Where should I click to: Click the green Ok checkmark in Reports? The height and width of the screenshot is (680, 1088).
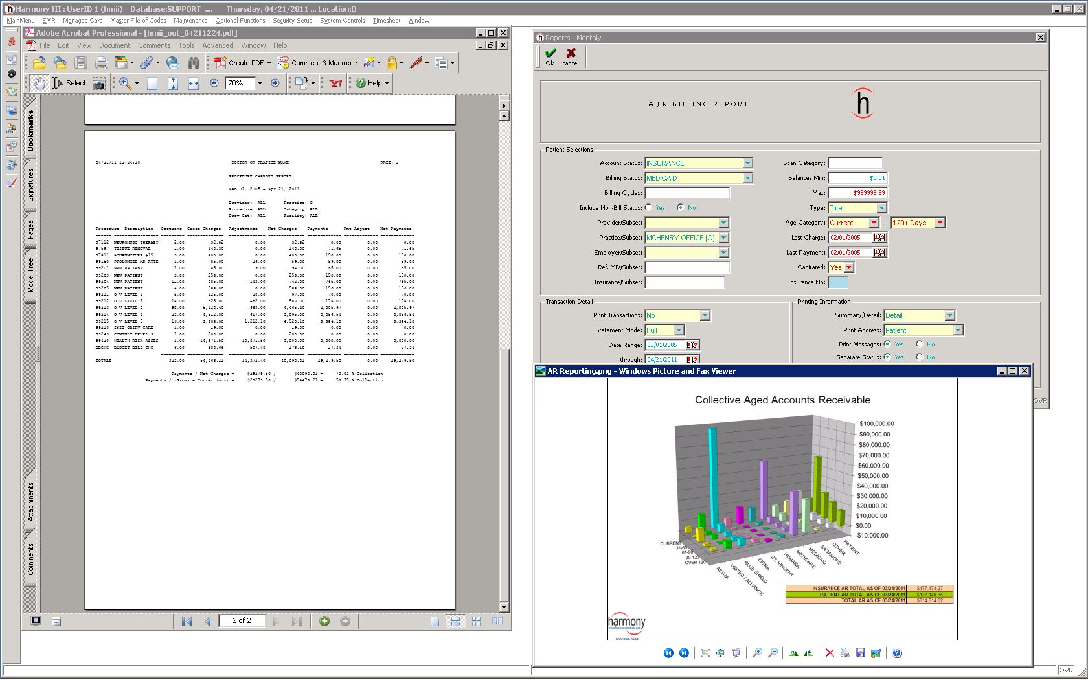(550, 56)
